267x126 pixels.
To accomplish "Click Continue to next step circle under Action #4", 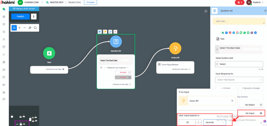I will [190, 69].
